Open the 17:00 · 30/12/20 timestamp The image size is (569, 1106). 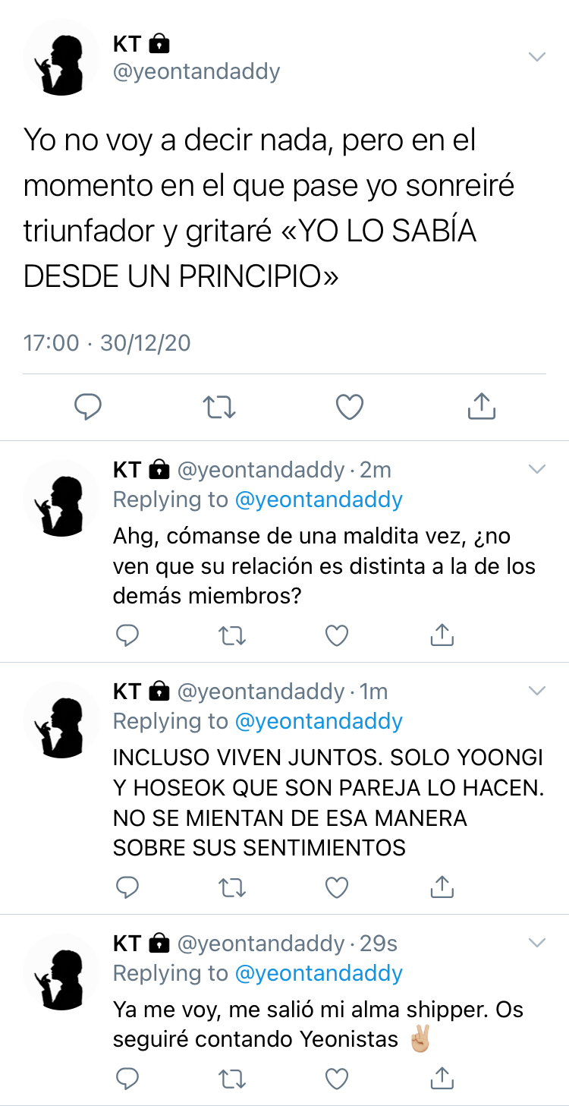tap(107, 342)
